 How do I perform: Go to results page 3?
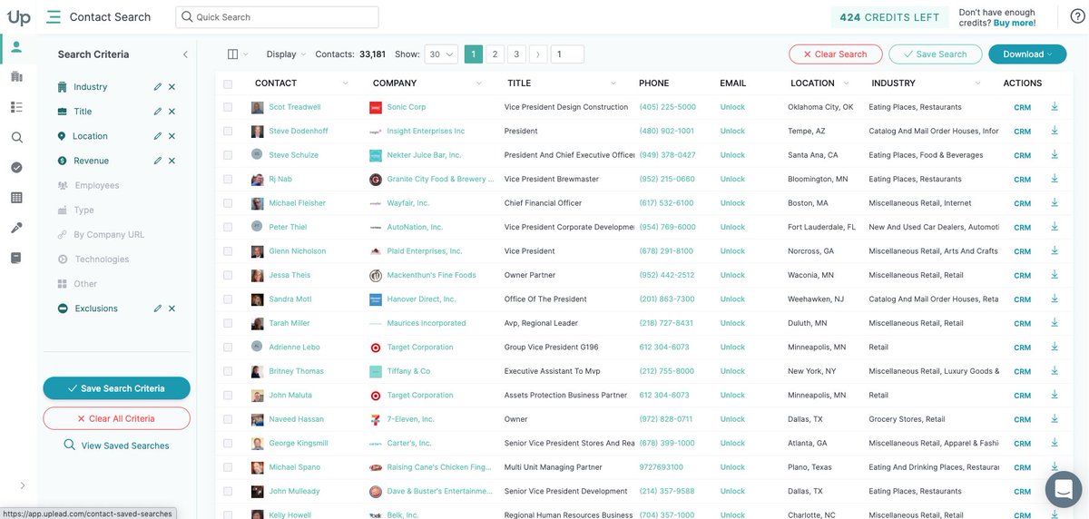[516, 54]
